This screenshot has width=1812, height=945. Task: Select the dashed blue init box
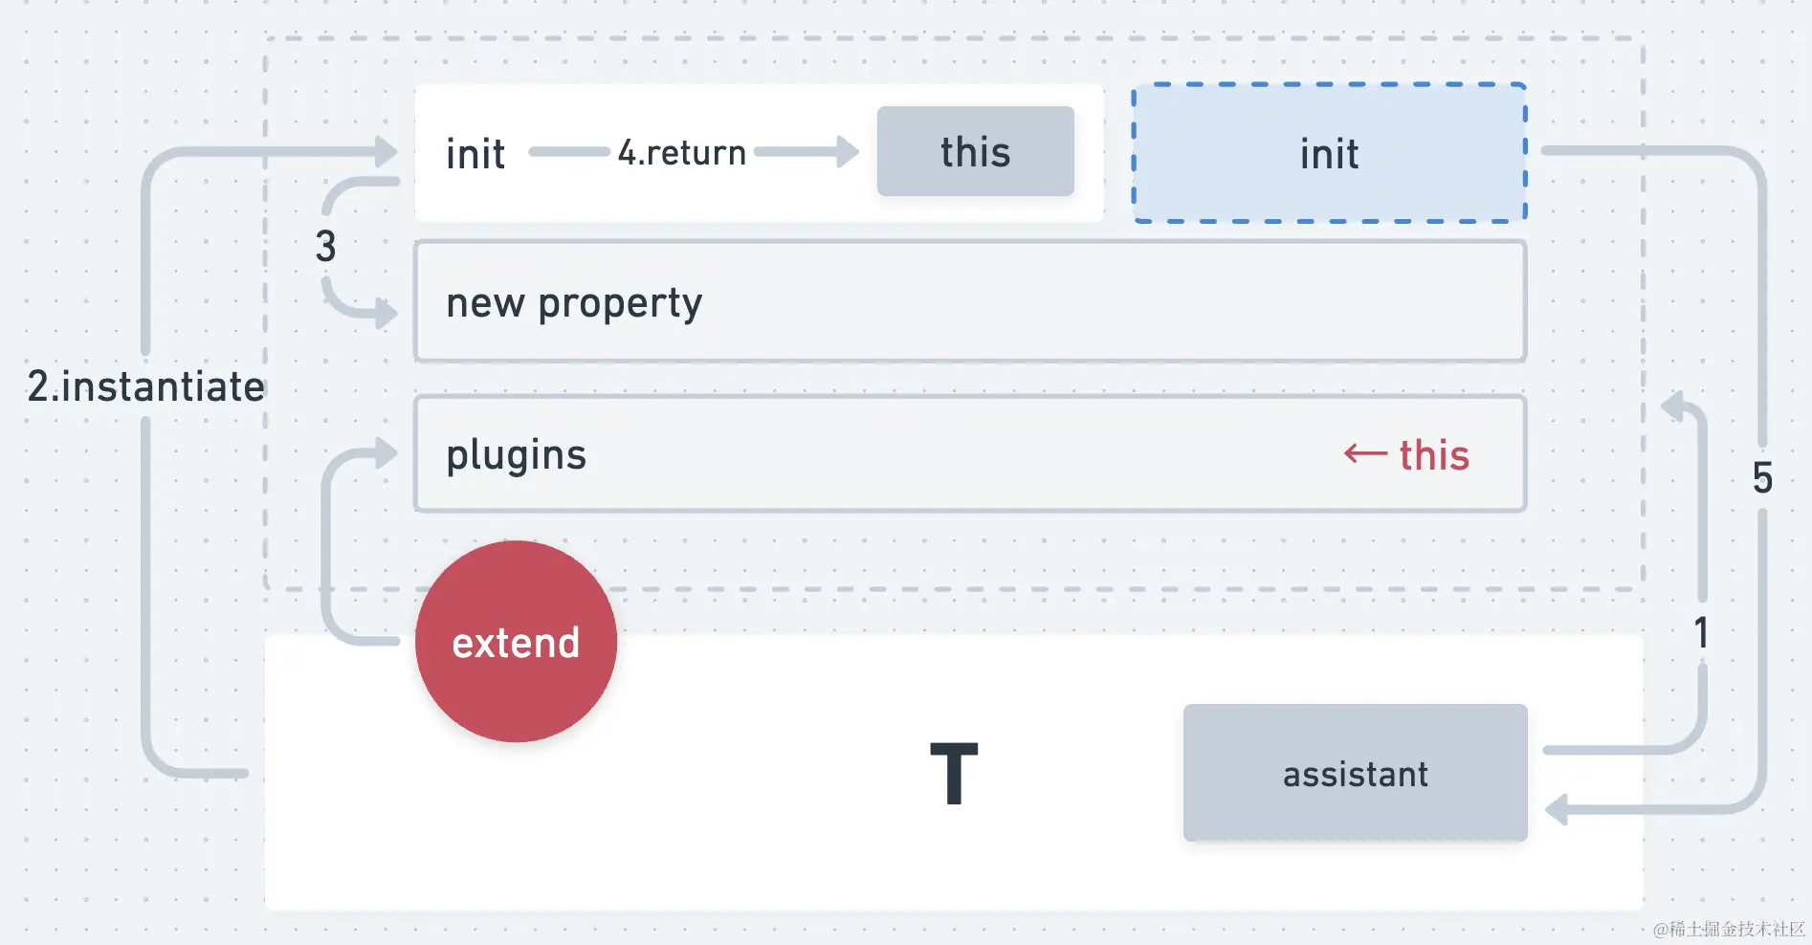(x=1329, y=153)
